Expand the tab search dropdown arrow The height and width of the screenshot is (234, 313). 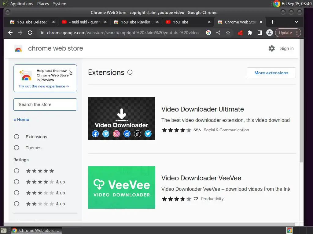(296, 22)
